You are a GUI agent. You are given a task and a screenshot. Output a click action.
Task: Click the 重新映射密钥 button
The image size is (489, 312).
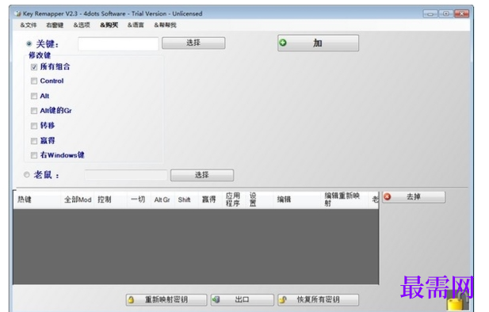166,300
